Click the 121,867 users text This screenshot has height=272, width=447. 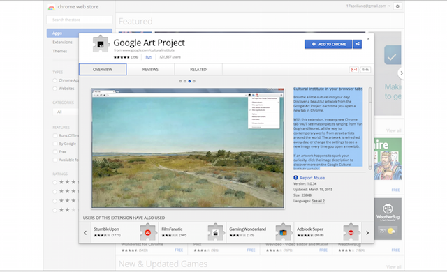coord(170,57)
